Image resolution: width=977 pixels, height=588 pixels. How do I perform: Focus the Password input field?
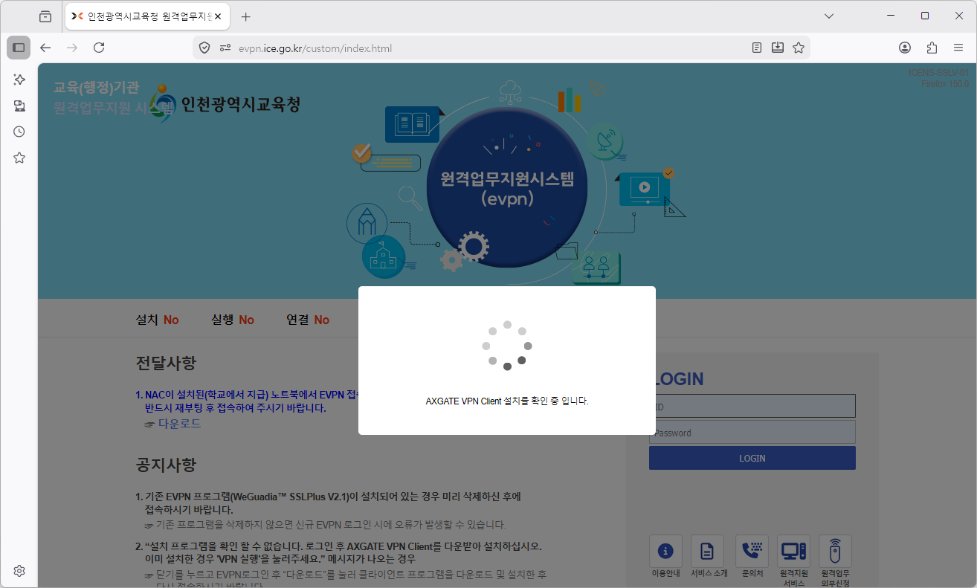click(x=752, y=433)
